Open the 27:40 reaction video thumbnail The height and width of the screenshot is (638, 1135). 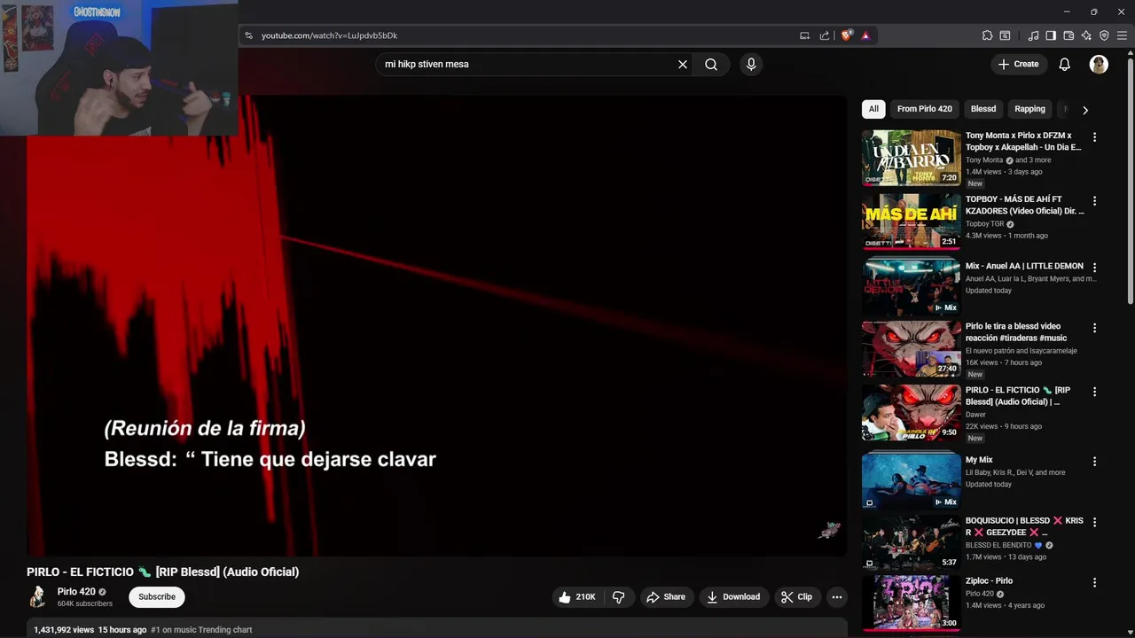click(912, 349)
